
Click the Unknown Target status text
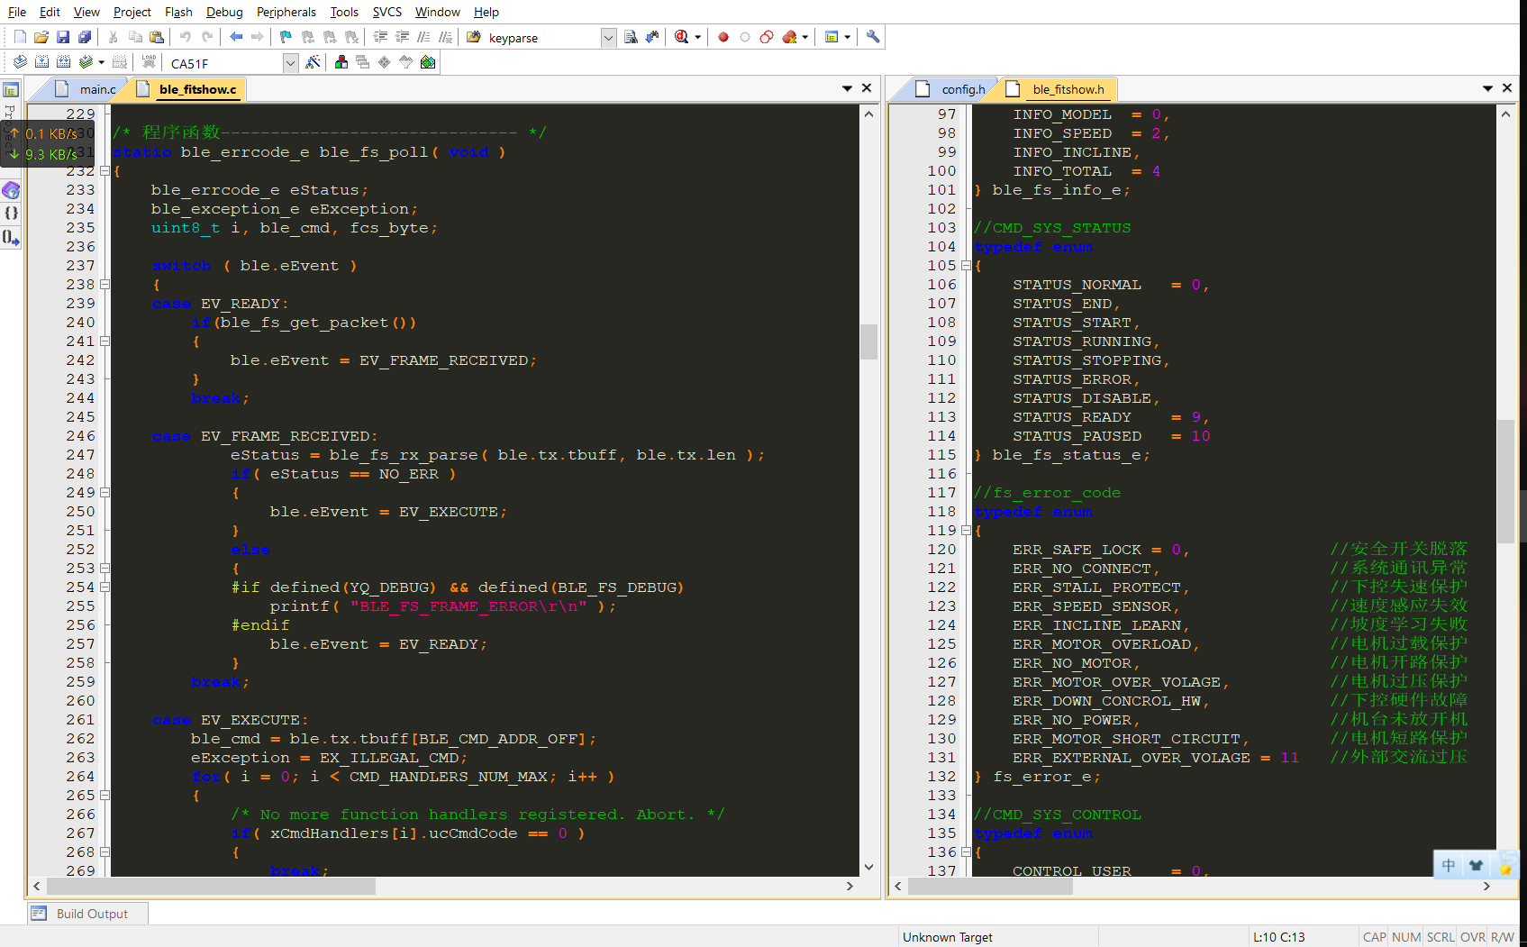pyautogui.click(x=947, y=937)
